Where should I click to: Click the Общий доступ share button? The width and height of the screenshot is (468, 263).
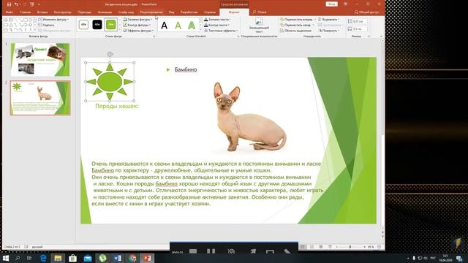point(367,12)
